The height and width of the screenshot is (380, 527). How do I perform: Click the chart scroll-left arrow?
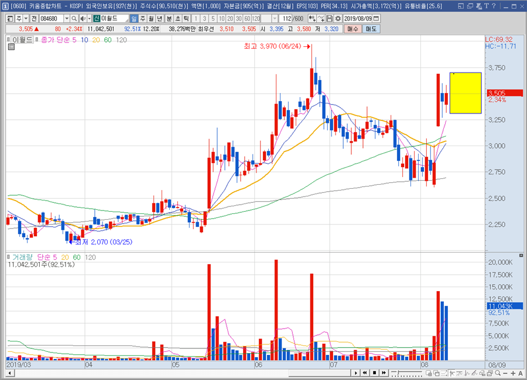10,373
